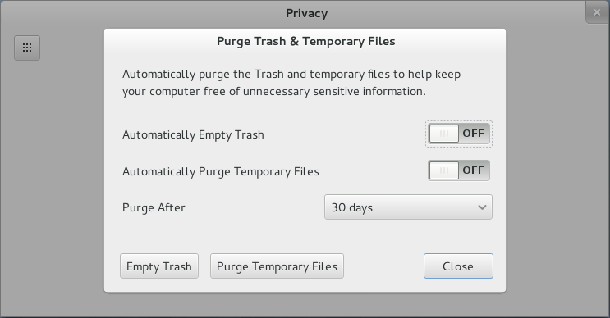The image size is (610, 318).
Task: Click the slider knob of Purge Temporary Files switch
Action: [444, 170]
